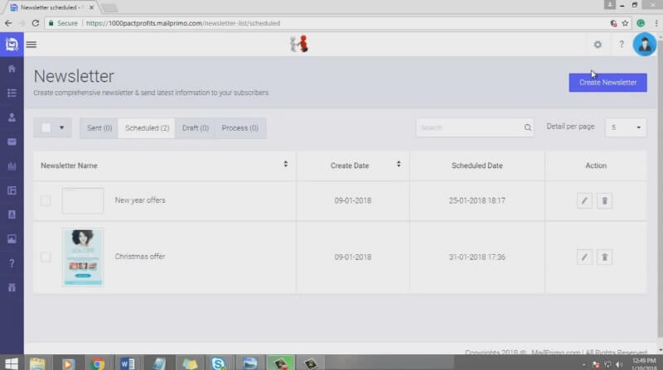Image resolution: width=663 pixels, height=370 pixels.
Task: Open the Christmas offer newsletter name
Action: (x=140, y=257)
